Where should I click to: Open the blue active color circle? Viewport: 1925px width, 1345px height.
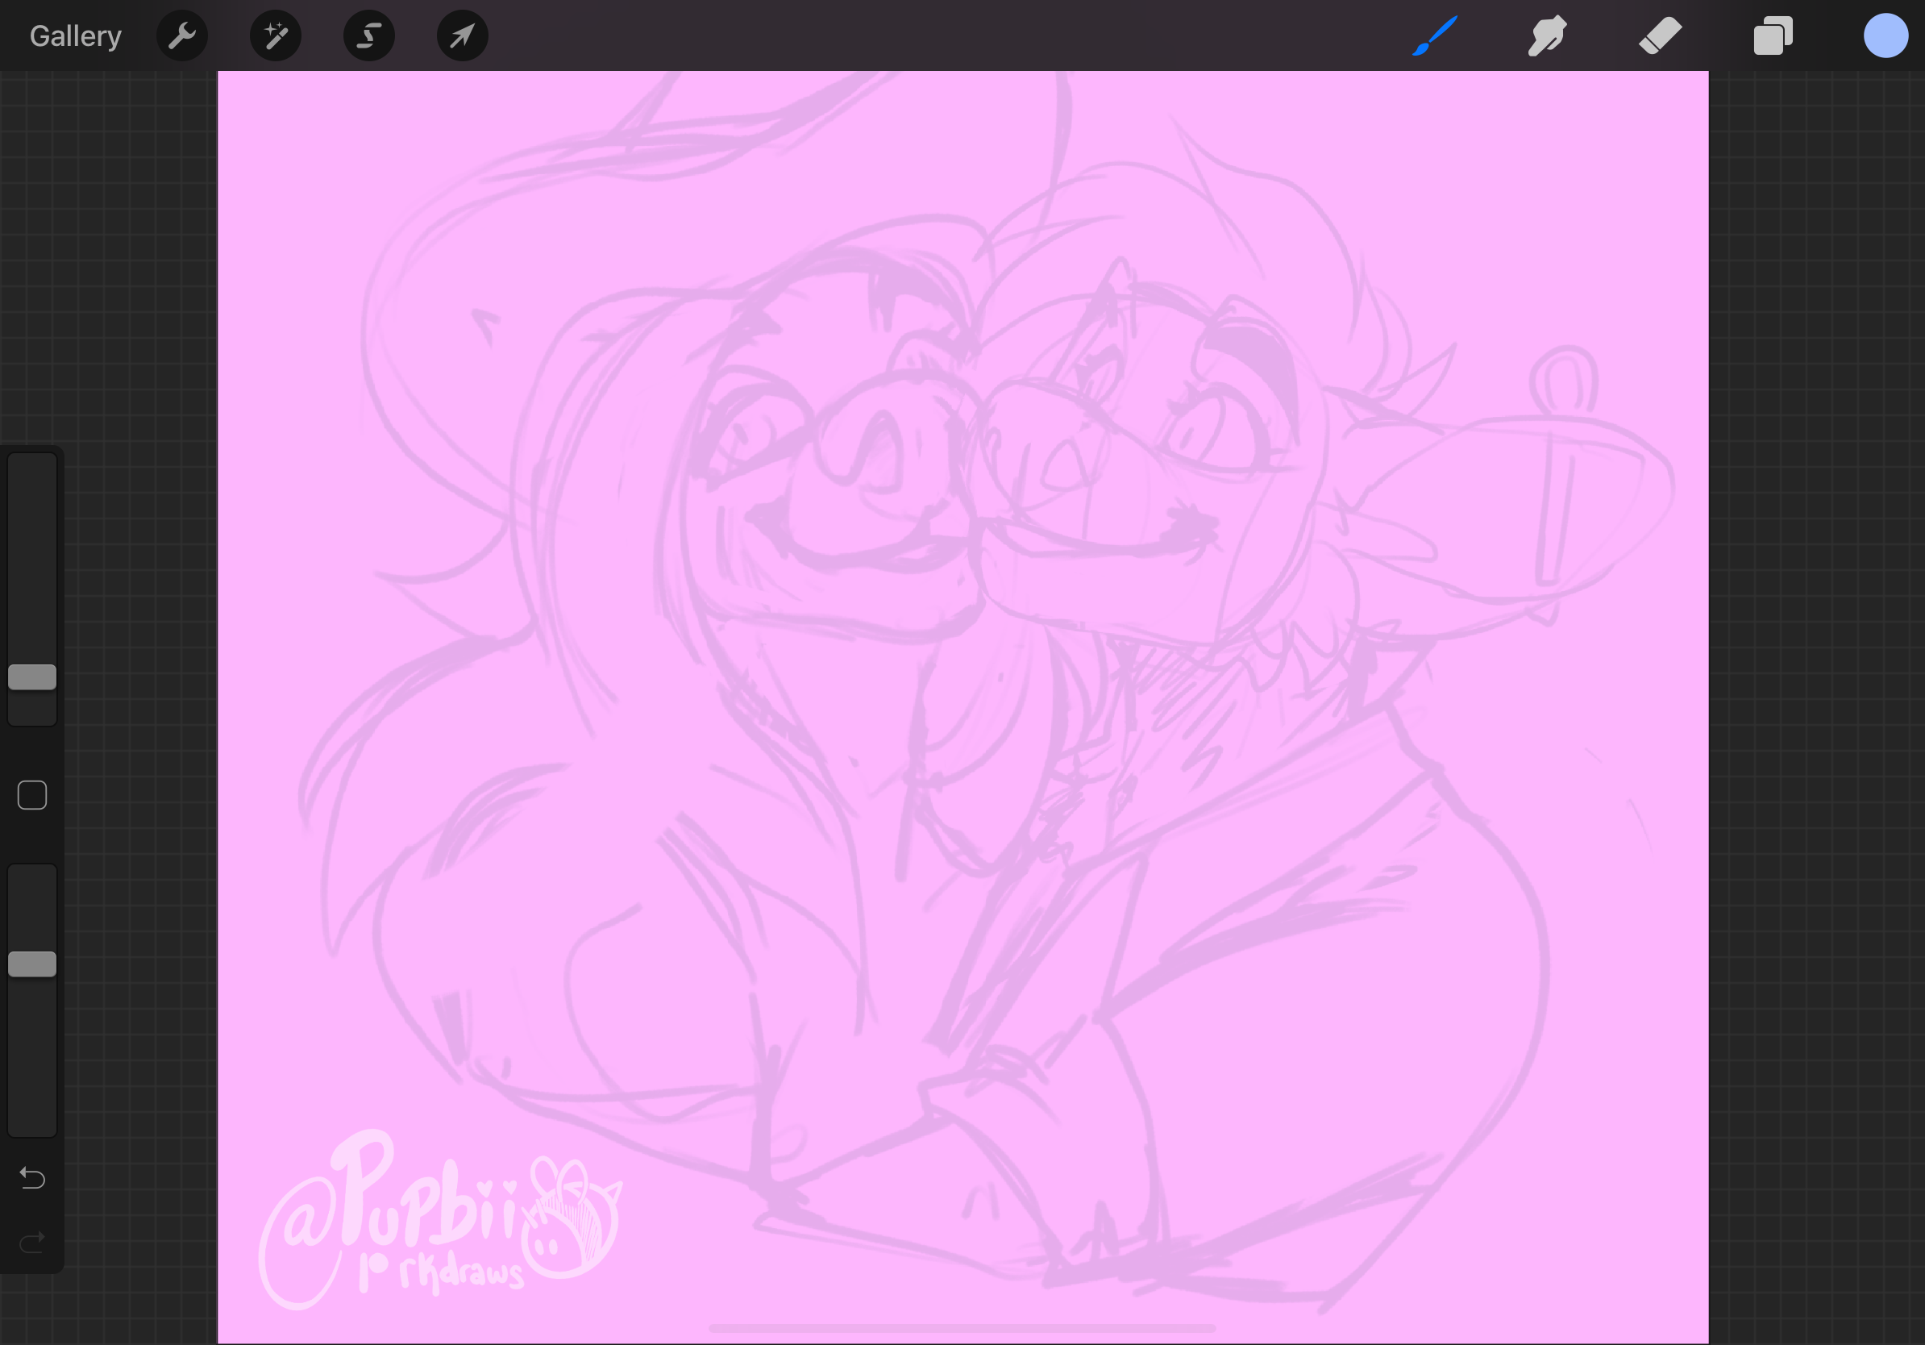click(1886, 36)
